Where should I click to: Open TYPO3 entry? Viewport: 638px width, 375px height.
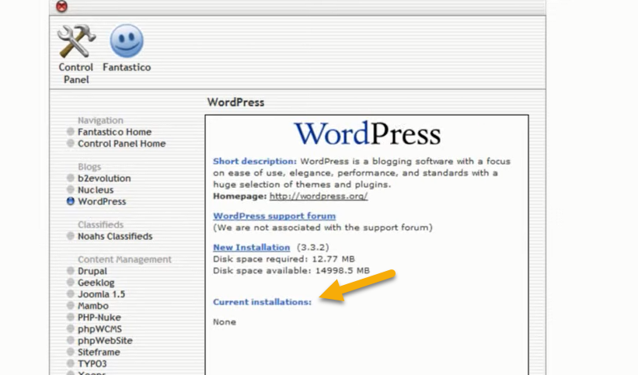tap(92, 363)
